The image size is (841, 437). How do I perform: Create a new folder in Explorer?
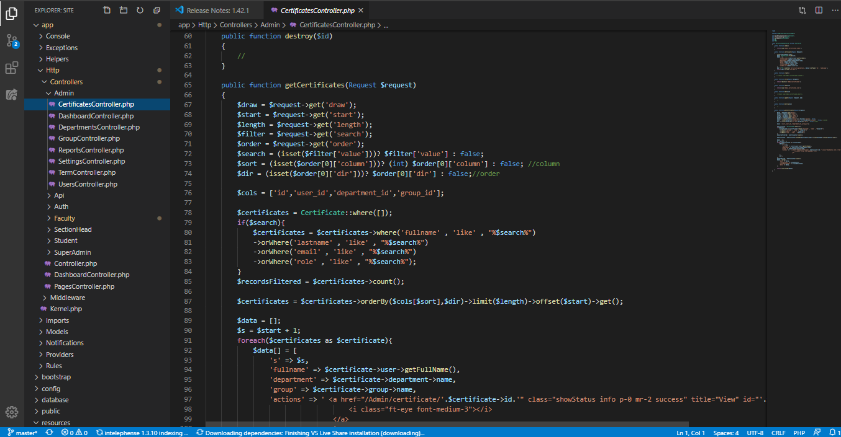(124, 11)
